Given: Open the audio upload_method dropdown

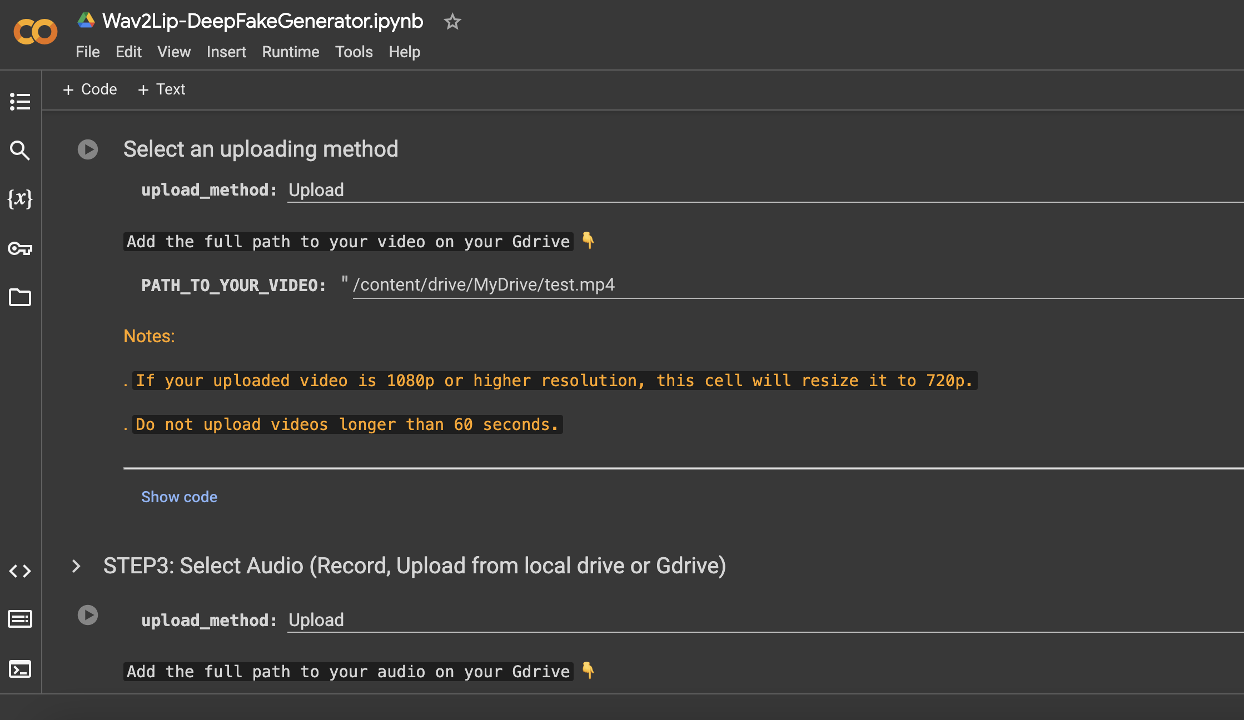Looking at the screenshot, I should [765, 621].
